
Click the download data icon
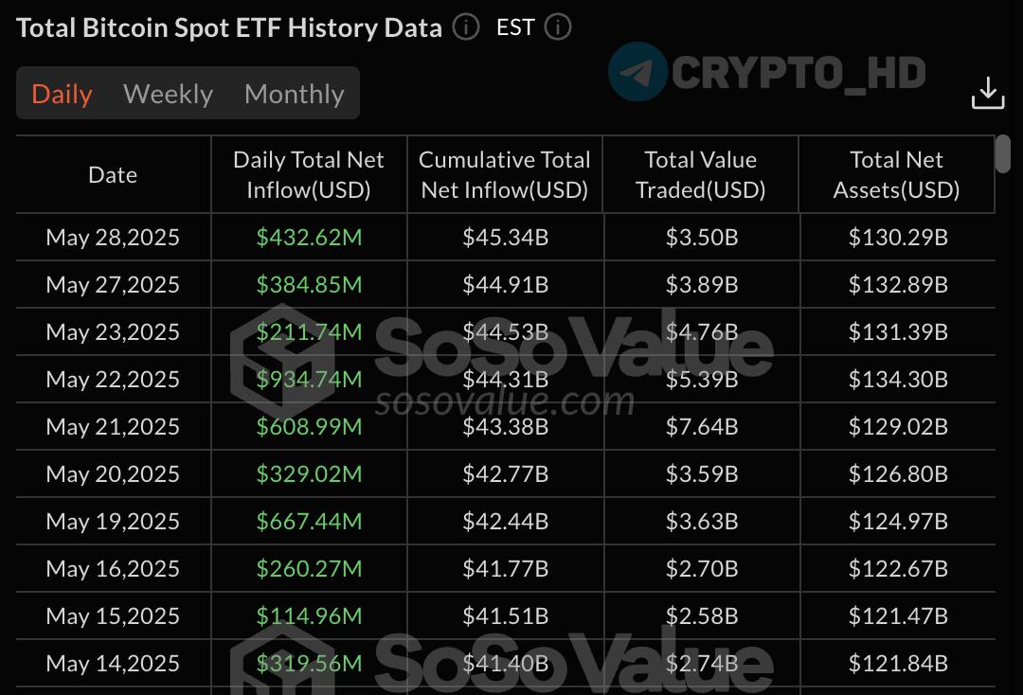coord(987,93)
